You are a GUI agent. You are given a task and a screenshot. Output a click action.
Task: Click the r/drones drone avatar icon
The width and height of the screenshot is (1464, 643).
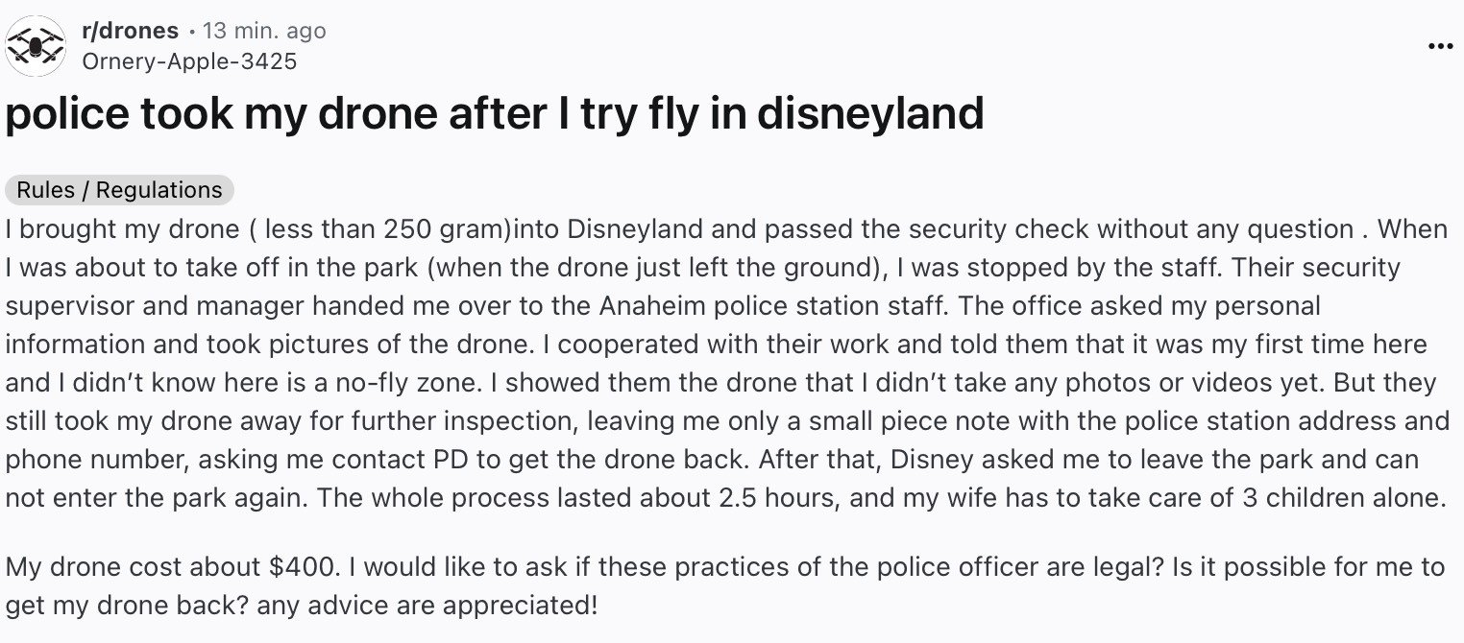click(x=36, y=45)
